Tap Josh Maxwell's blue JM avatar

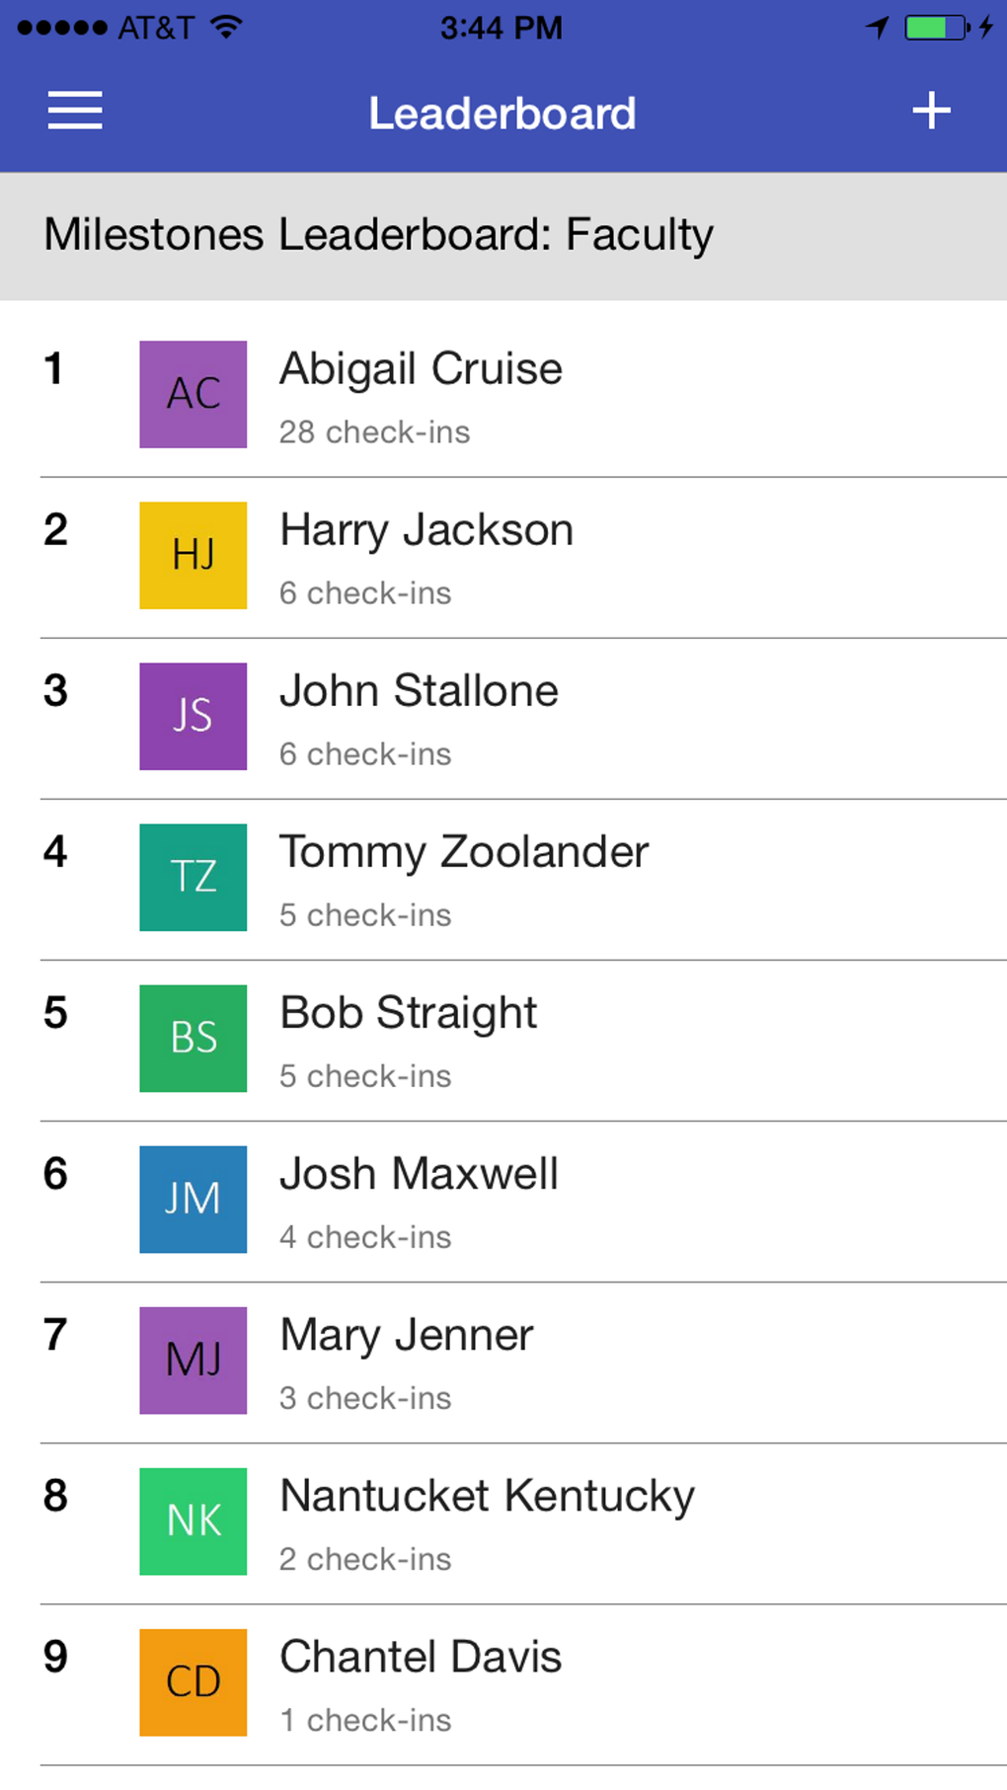[x=194, y=1199]
